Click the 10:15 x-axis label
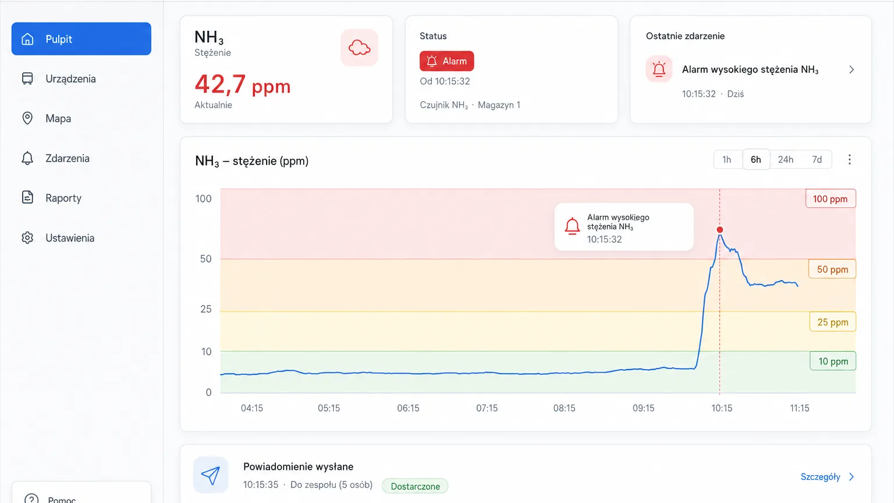 722,408
